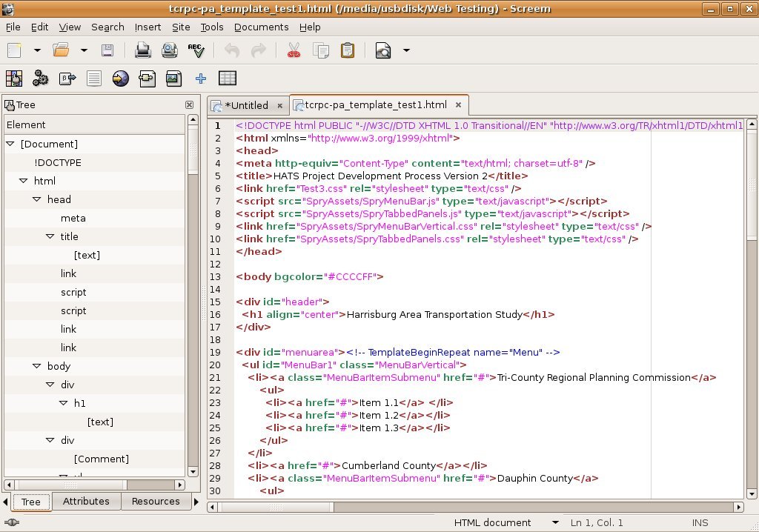Click the Print icon in the toolbar
This screenshot has width=759, height=532.
[x=142, y=50]
